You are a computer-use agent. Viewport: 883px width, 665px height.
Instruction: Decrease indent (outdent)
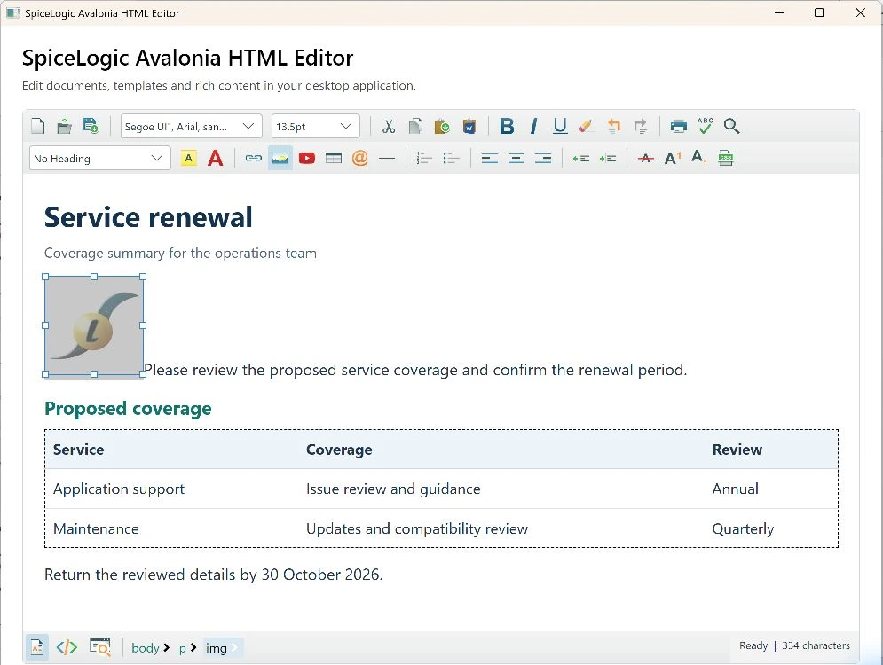click(580, 158)
